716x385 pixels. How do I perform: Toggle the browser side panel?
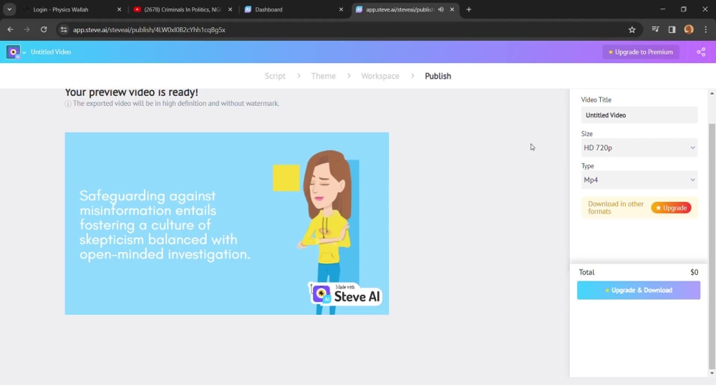pyautogui.click(x=672, y=29)
